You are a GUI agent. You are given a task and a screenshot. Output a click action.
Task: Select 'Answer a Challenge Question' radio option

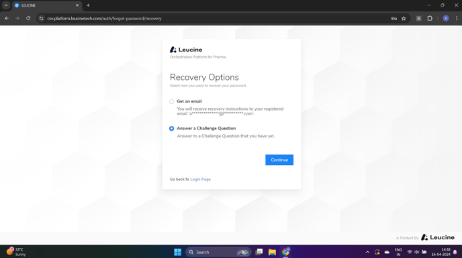point(171,129)
